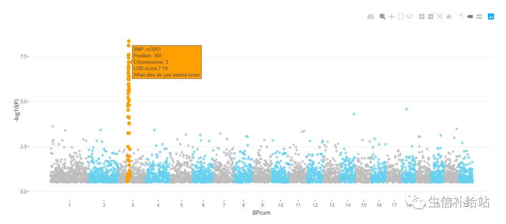506x224 pixels.
Task: Download plot as PNG camera icon
Action: pos(371,16)
